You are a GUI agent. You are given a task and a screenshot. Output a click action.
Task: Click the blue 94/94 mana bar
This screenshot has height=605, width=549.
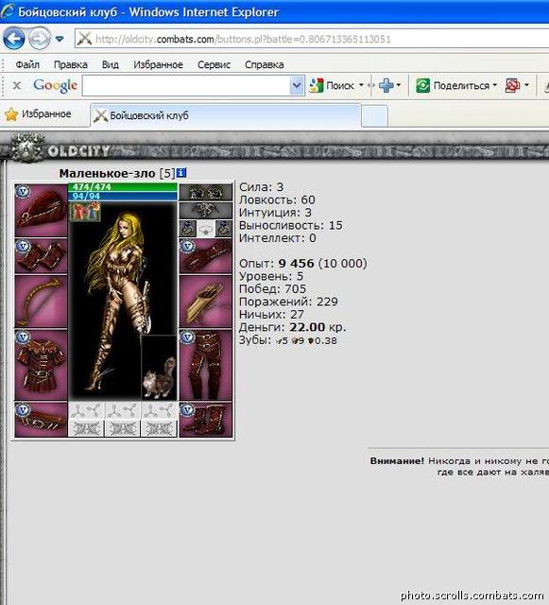(123, 196)
